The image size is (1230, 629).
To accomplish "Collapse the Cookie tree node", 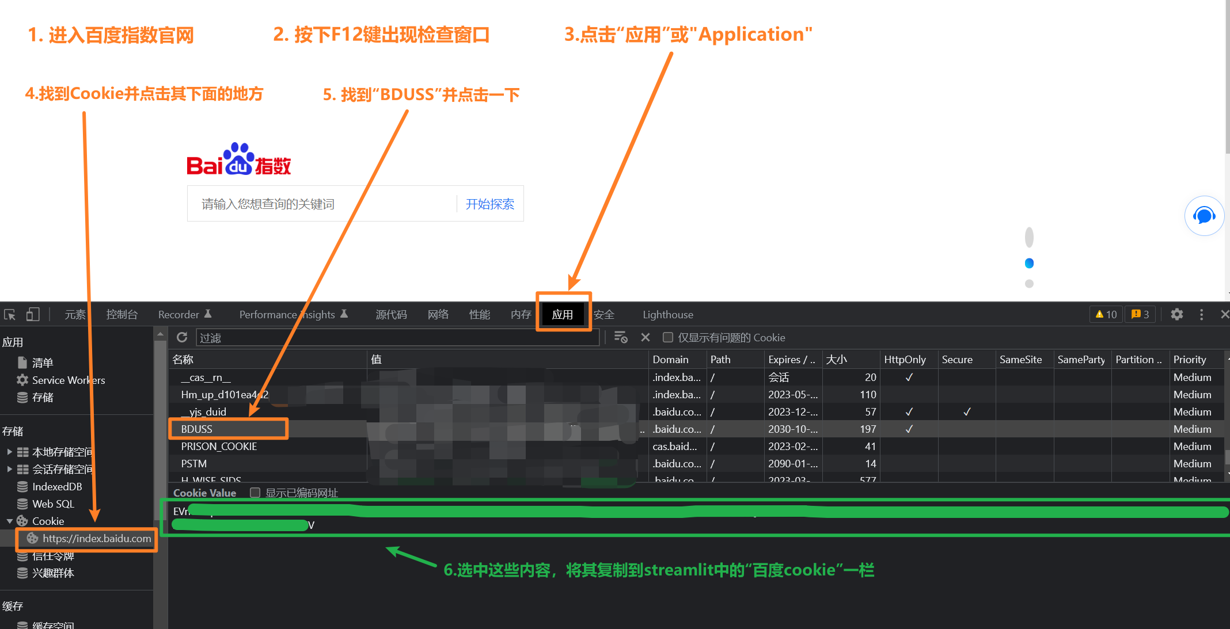I will pos(9,521).
